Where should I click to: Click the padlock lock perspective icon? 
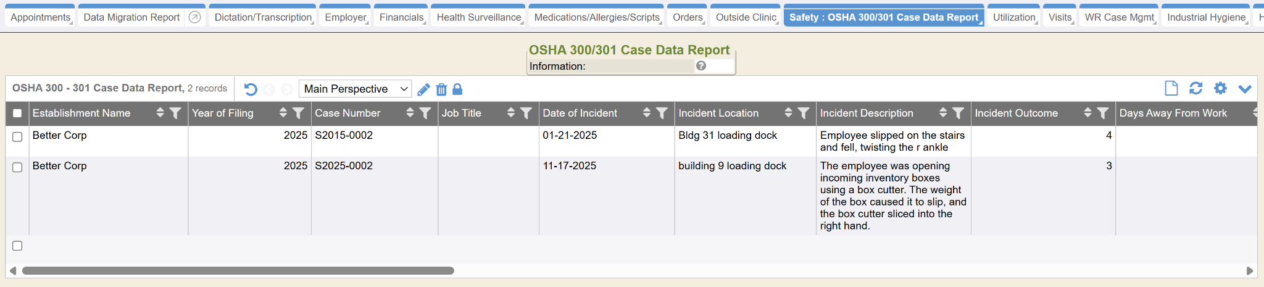(457, 89)
